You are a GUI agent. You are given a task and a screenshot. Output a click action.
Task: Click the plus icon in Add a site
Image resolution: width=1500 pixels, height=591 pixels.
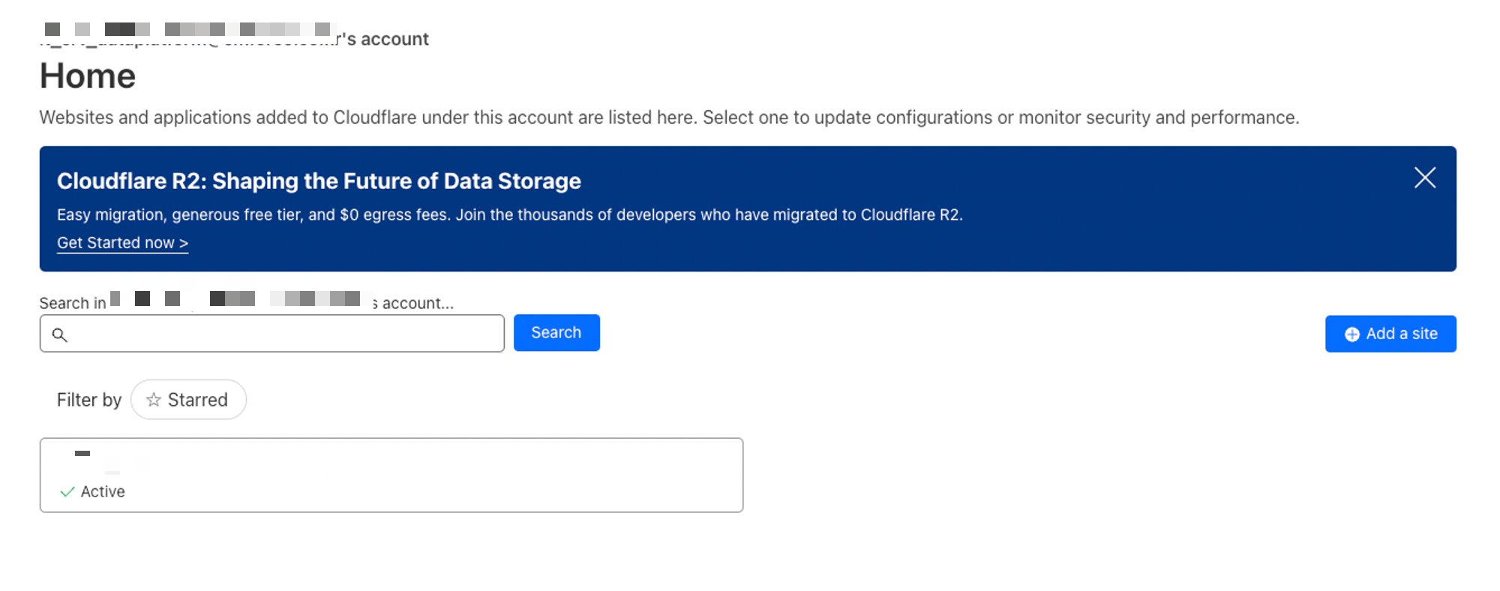(x=1351, y=334)
